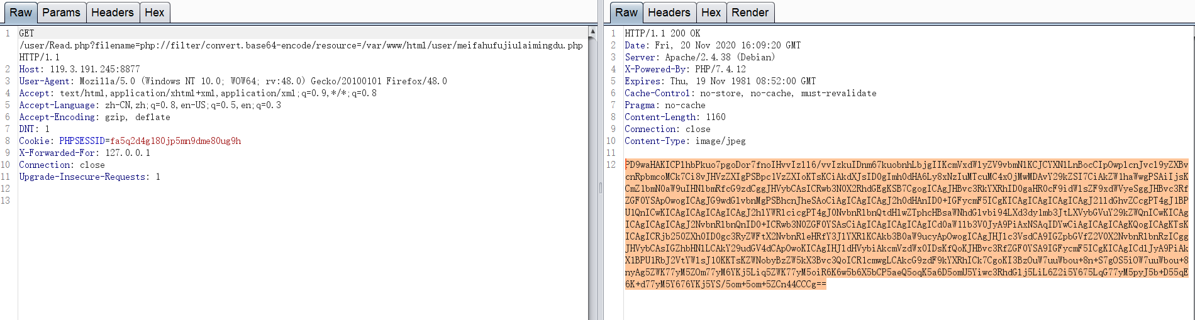Screen dimensions: 1195x320
Task: Click the GET method line in request
Action: [26, 33]
